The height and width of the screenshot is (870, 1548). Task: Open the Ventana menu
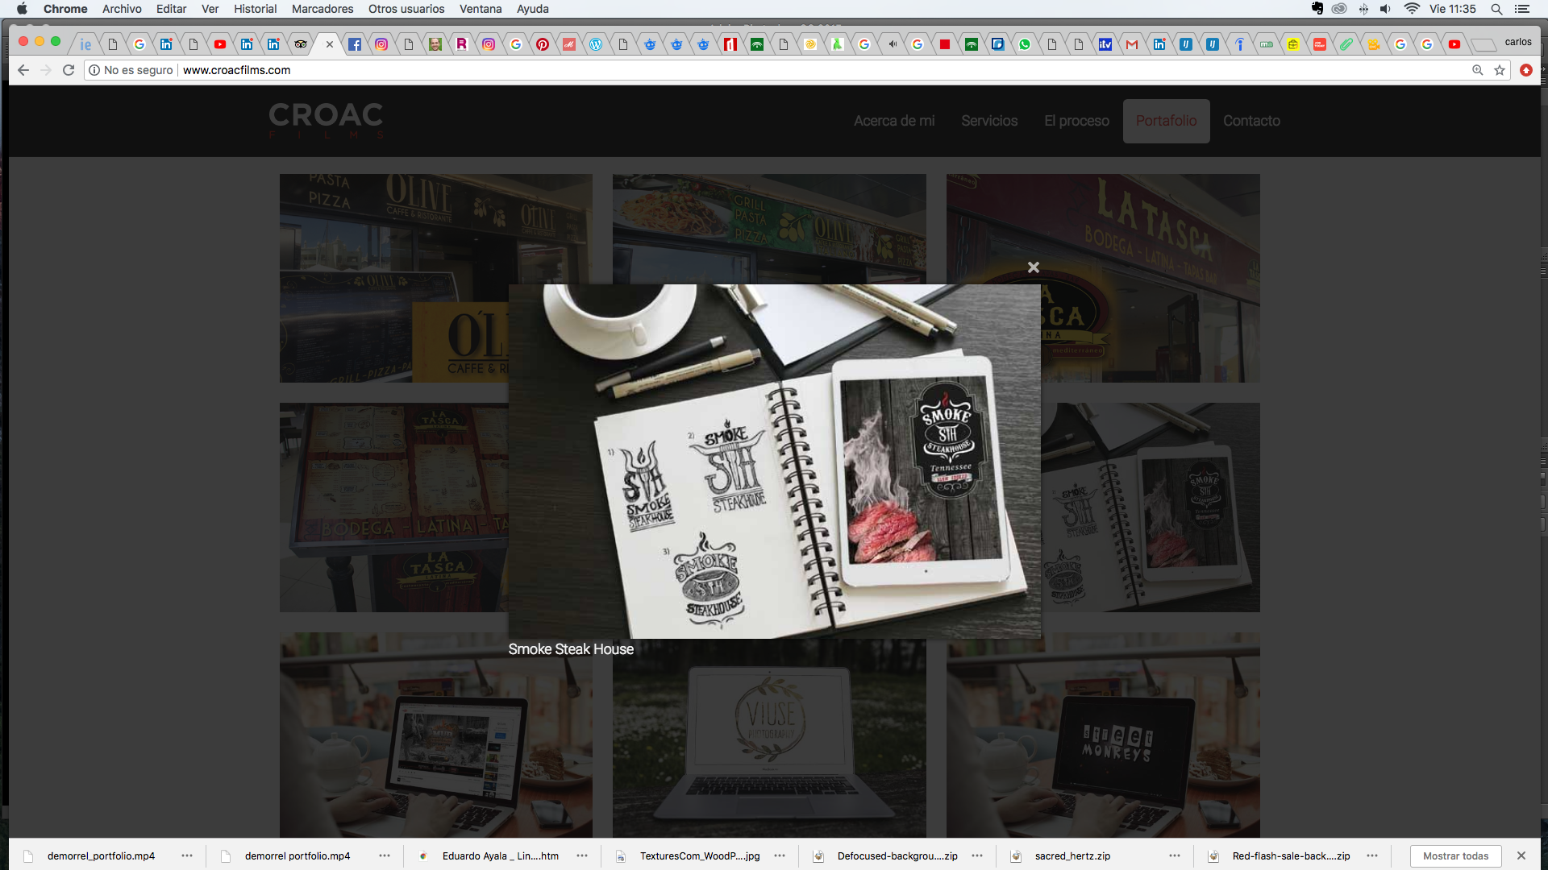pyautogui.click(x=481, y=9)
